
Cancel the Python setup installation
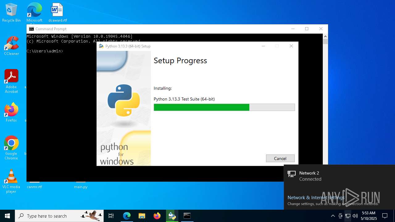pos(280,158)
